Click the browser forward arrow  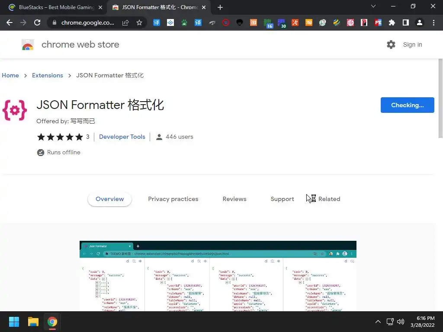(x=23, y=22)
